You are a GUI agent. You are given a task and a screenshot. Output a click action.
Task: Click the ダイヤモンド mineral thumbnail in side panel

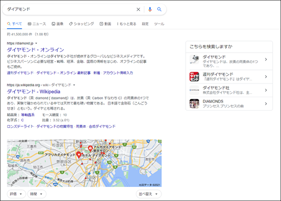coord(194,59)
